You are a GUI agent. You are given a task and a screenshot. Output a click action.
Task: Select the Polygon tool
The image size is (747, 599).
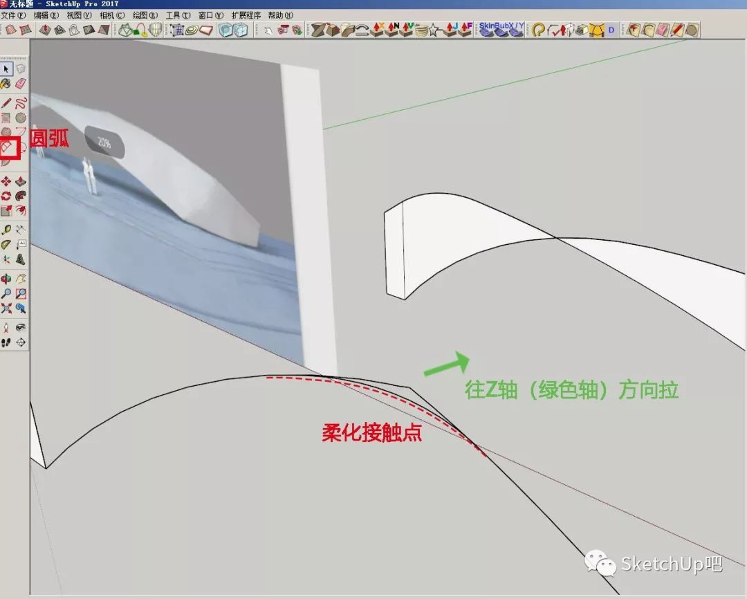tap(6, 132)
